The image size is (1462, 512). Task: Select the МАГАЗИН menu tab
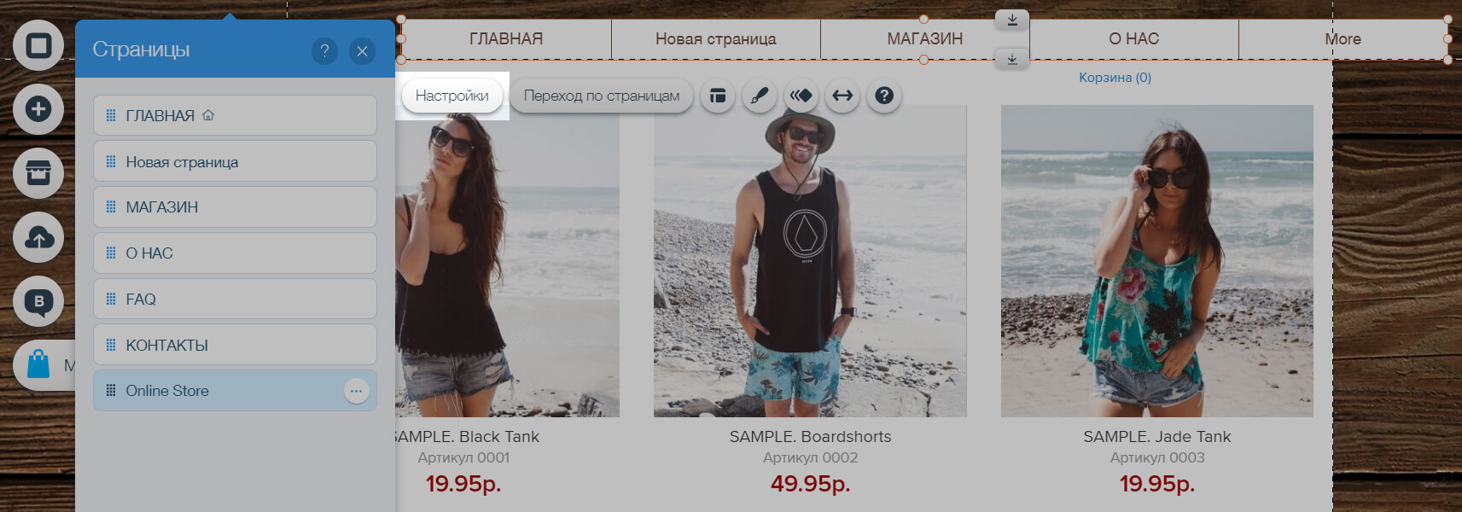tap(925, 39)
